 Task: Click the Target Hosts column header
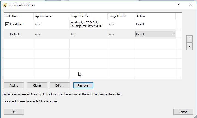[88, 16]
